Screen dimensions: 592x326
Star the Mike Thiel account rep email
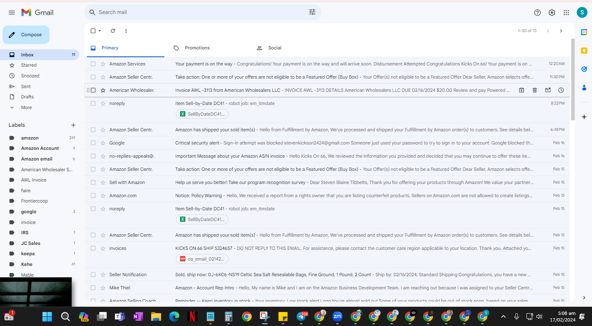click(103, 288)
